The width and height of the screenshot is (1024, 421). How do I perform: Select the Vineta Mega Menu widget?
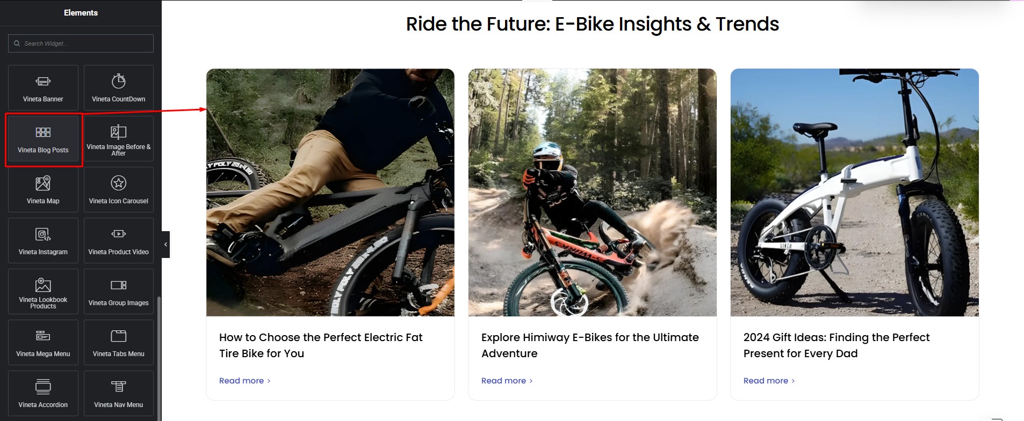[x=43, y=343]
